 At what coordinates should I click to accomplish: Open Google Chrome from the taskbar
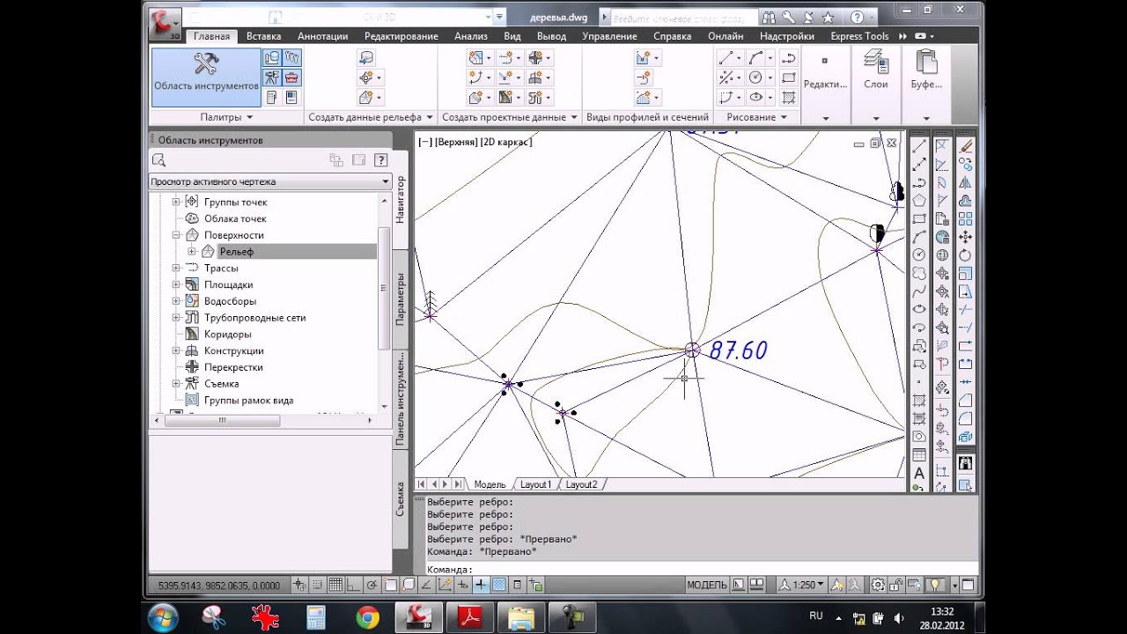[x=367, y=617]
